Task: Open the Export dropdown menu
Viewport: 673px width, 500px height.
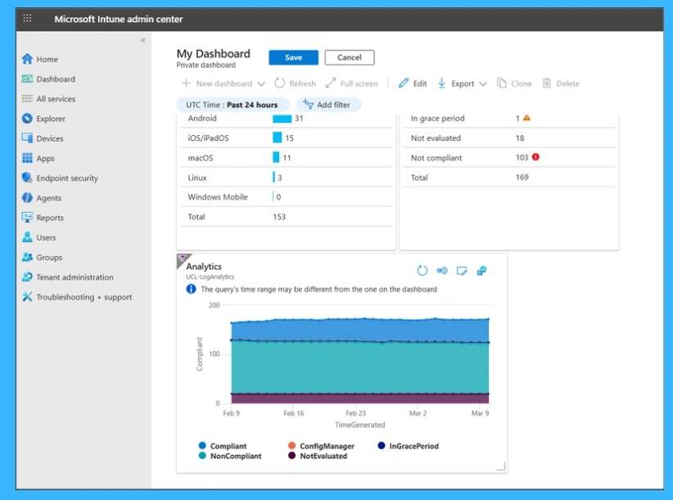Action: pos(463,83)
